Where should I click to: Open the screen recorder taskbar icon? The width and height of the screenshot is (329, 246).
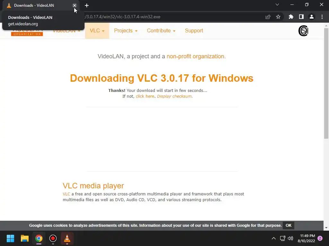coord(53,238)
